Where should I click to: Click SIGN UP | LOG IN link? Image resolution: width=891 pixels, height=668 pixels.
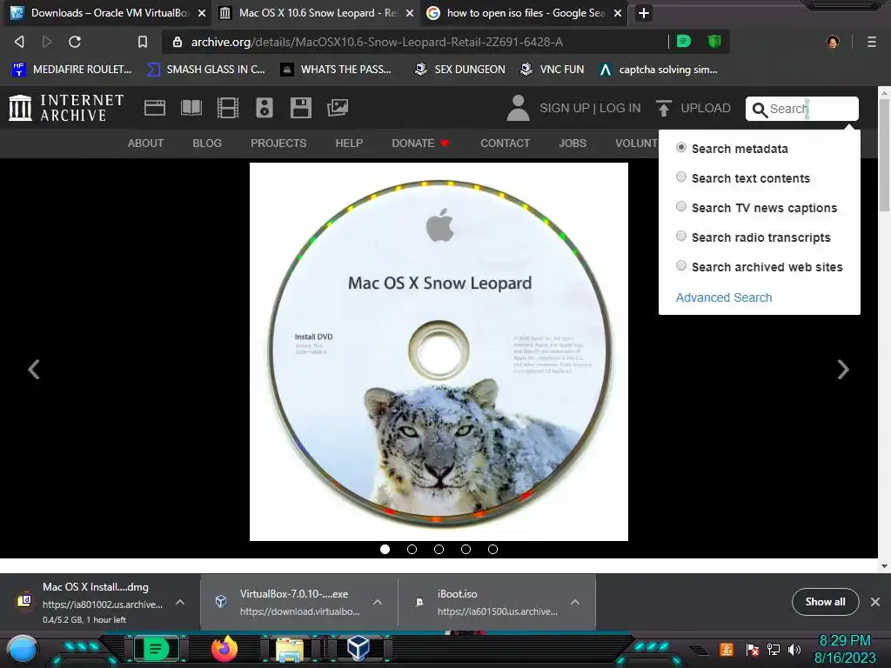coord(590,108)
